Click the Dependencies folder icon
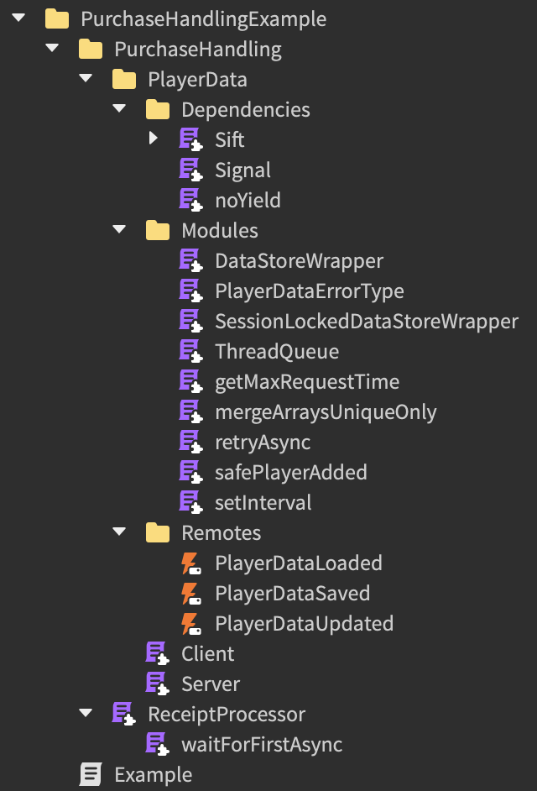The height and width of the screenshot is (791, 537). pyautogui.click(x=157, y=109)
